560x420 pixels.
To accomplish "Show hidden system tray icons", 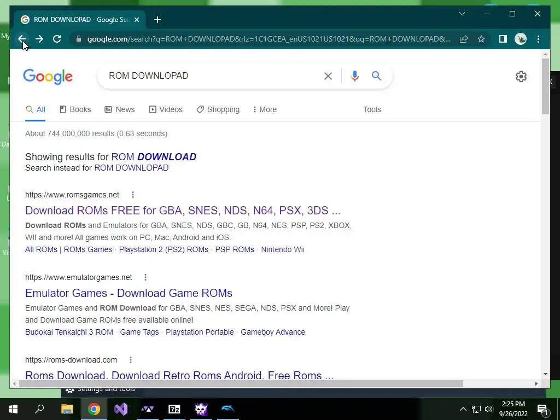I will click(x=463, y=409).
